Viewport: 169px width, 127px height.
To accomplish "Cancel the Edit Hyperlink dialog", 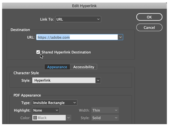I will pos(149,28).
